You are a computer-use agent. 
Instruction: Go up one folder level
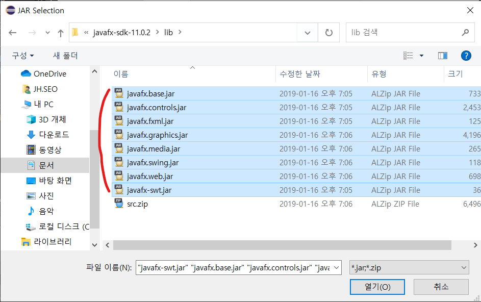pos(60,33)
